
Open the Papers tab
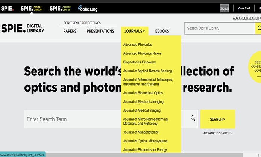(x=70, y=31)
